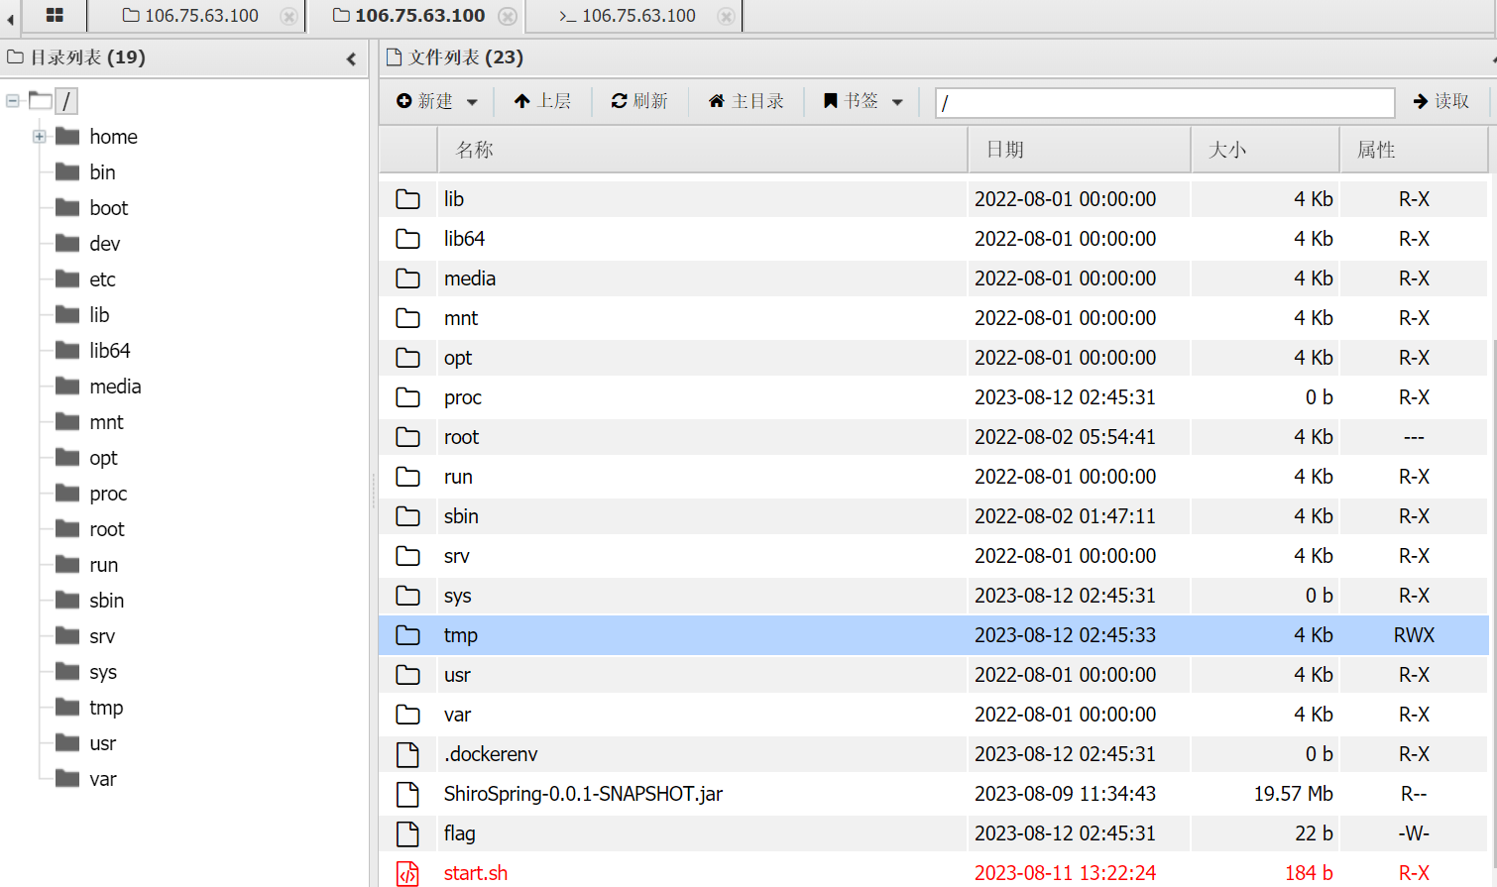
Task: Select media in the directory tree
Action: pyautogui.click(x=115, y=387)
